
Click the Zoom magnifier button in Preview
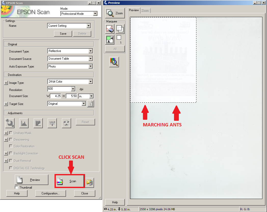click(x=115, y=13)
